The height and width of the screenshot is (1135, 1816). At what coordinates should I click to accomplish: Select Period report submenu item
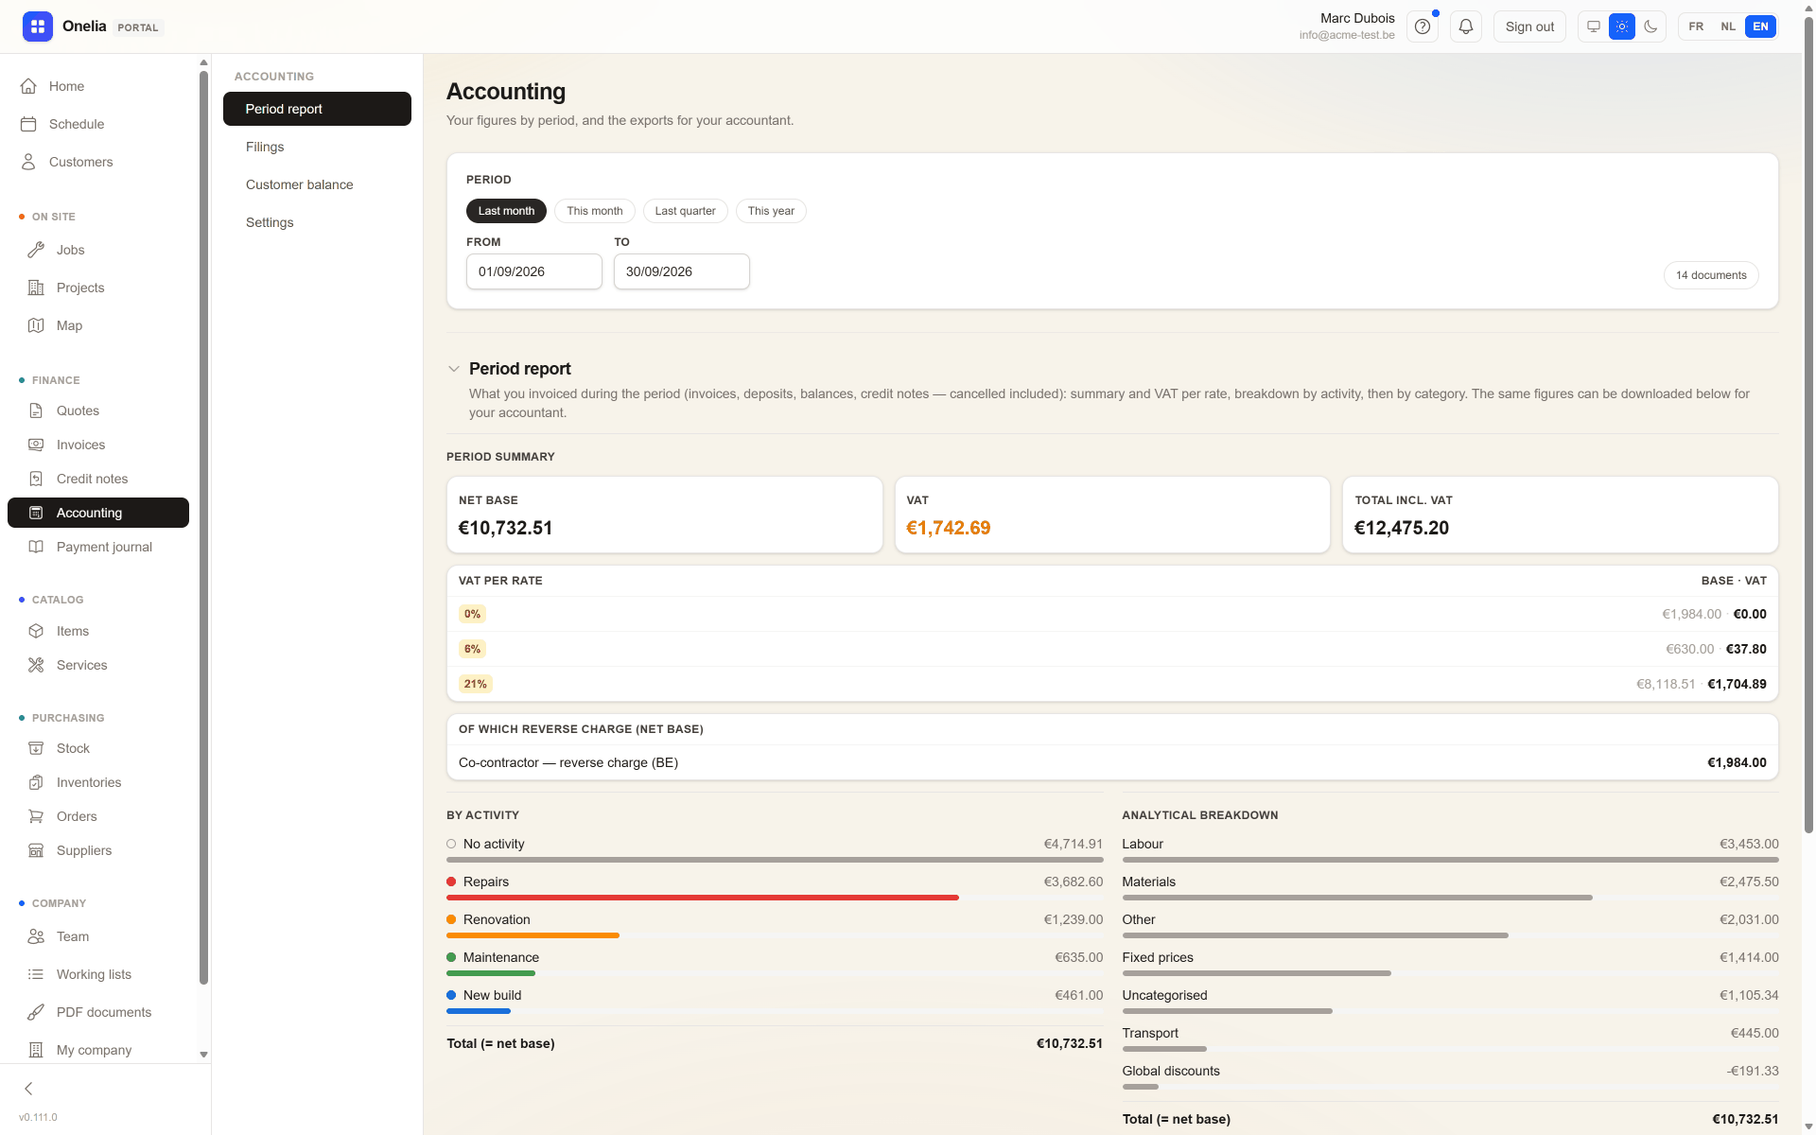[317, 109]
